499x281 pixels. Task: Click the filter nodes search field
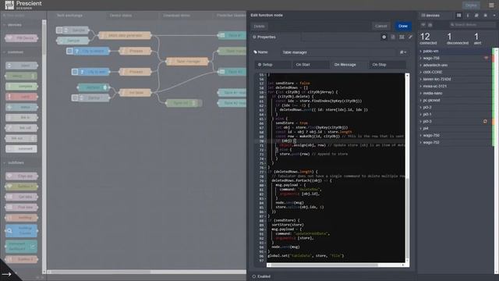[23, 16]
